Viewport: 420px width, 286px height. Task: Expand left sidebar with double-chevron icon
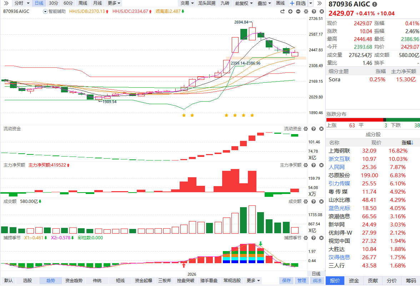[x=6, y=3]
